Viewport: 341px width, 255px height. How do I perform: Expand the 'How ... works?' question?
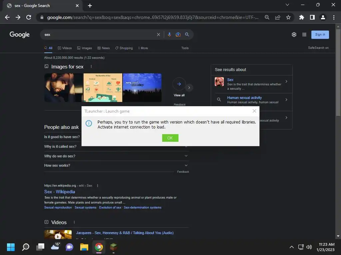click(x=117, y=165)
